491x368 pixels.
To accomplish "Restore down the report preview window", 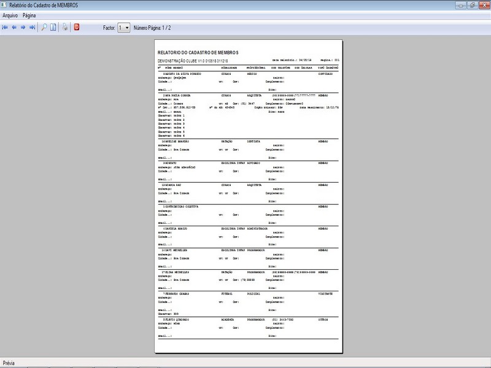I will [x=473, y=5].
